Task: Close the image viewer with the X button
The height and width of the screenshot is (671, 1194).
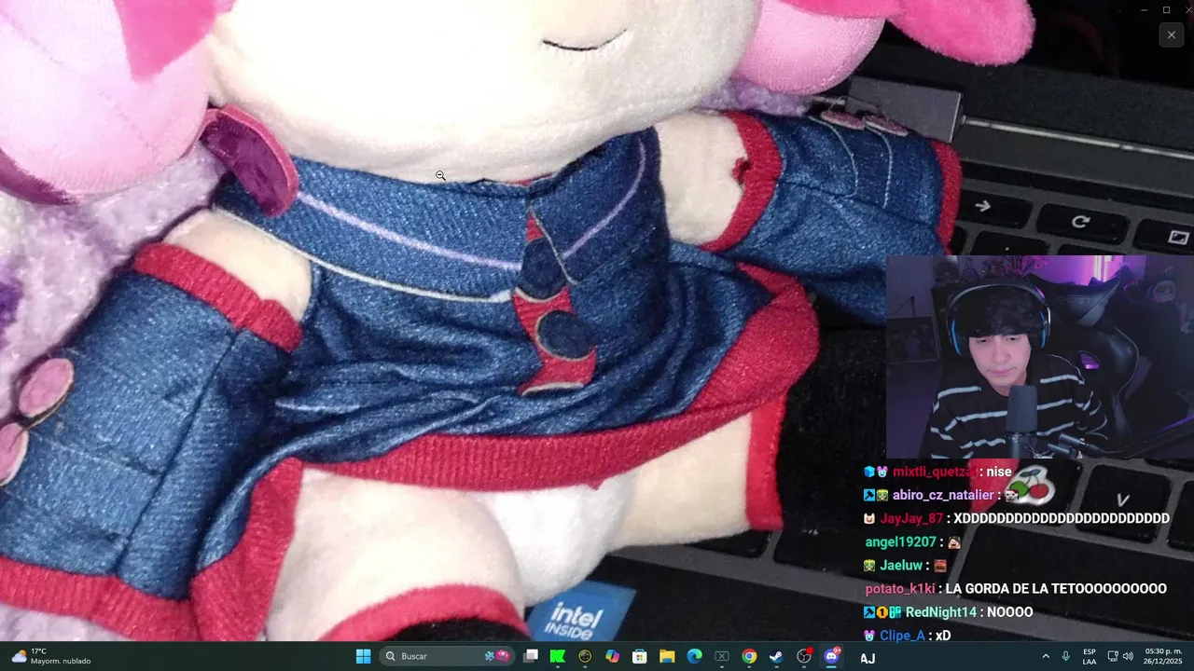Action: 1172,35
